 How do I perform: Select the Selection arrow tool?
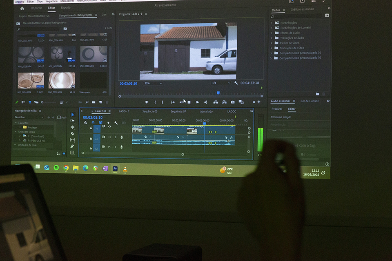tap(72, 115)
